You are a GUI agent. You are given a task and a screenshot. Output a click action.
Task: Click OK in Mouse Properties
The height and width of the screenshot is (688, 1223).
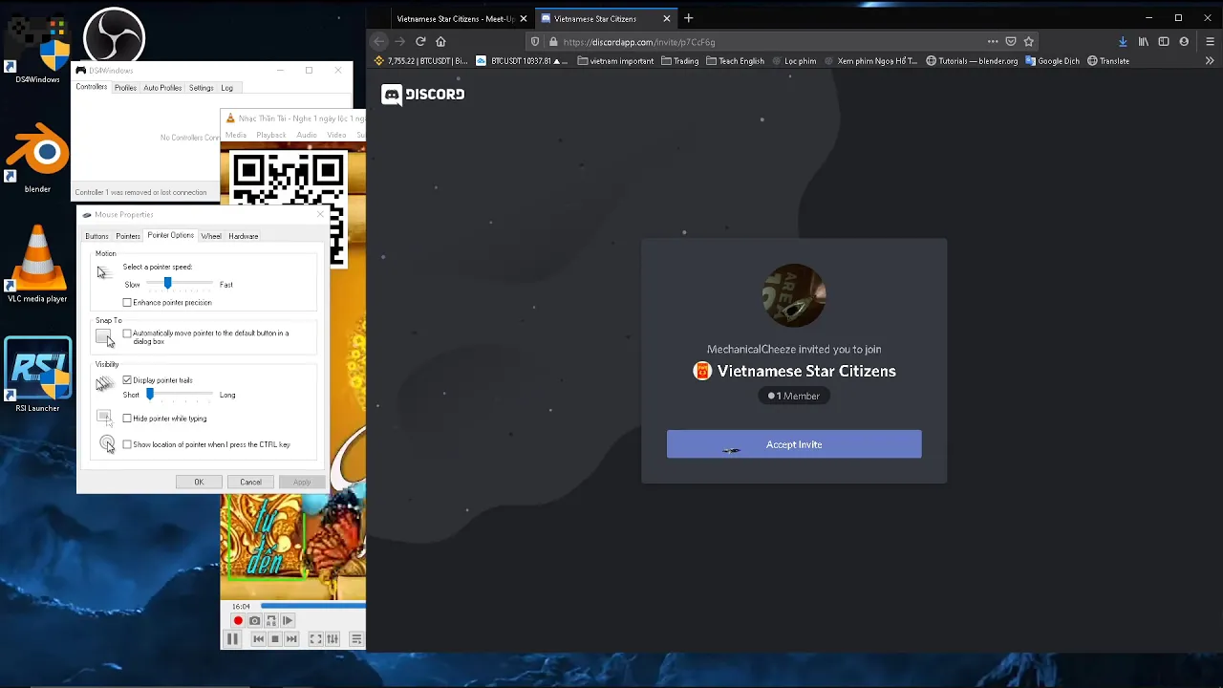[x=199, y=482]
